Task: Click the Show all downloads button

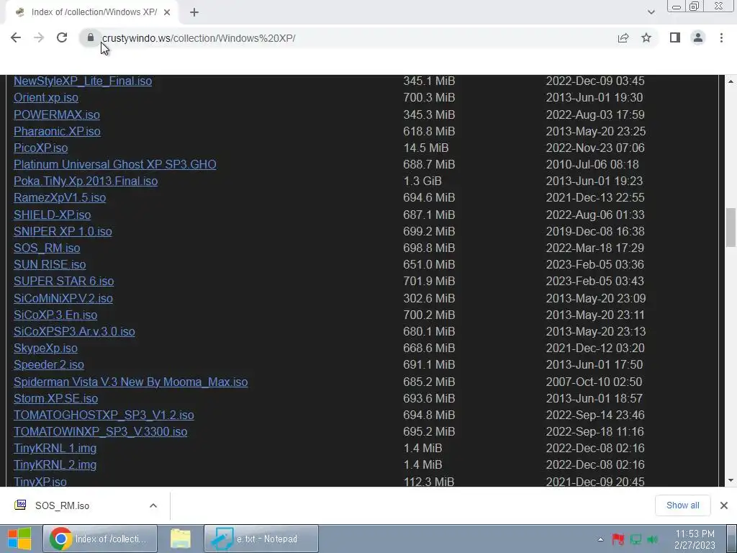Action: tap(682, 505)
